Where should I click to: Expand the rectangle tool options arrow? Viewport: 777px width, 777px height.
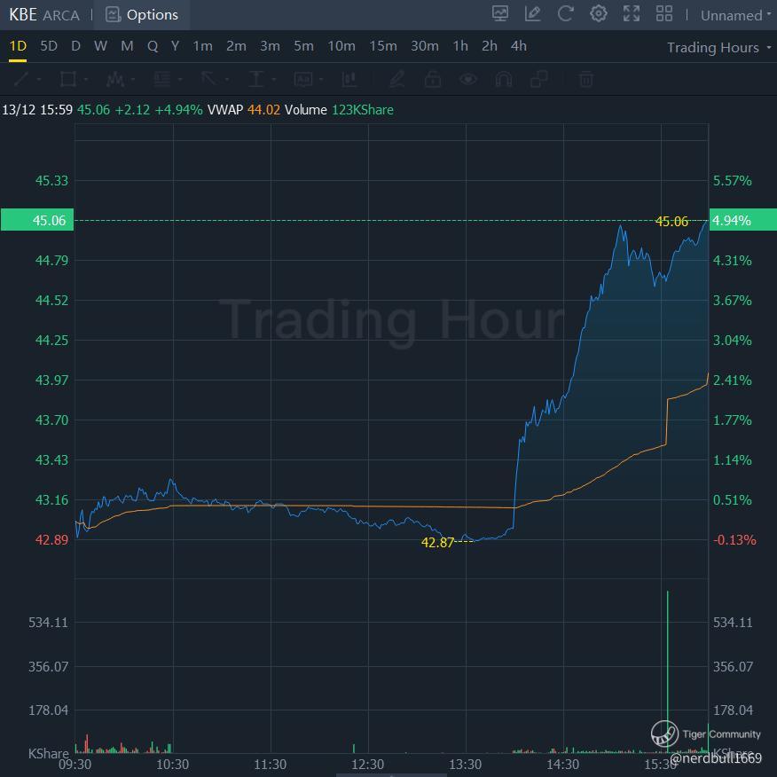[x=86, y=79]
